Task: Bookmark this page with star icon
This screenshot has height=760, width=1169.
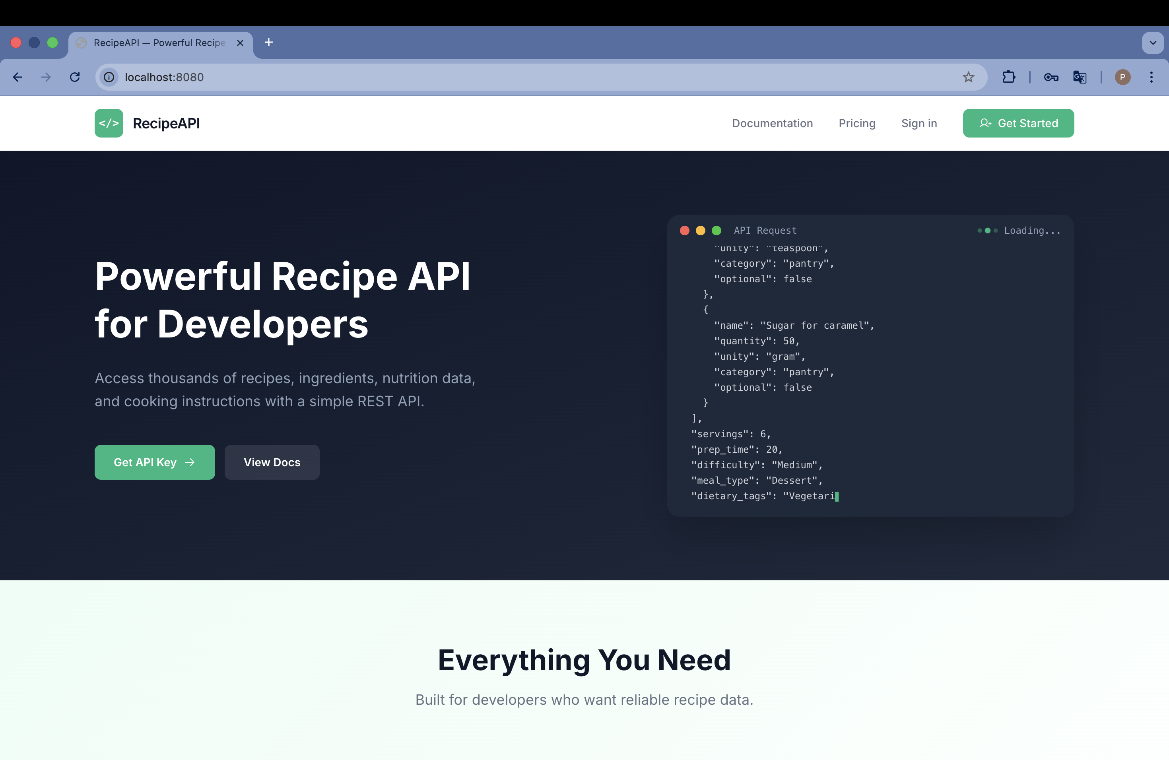Action: (x=968, y=77)
